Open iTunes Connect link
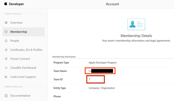 tap(20, 59)
